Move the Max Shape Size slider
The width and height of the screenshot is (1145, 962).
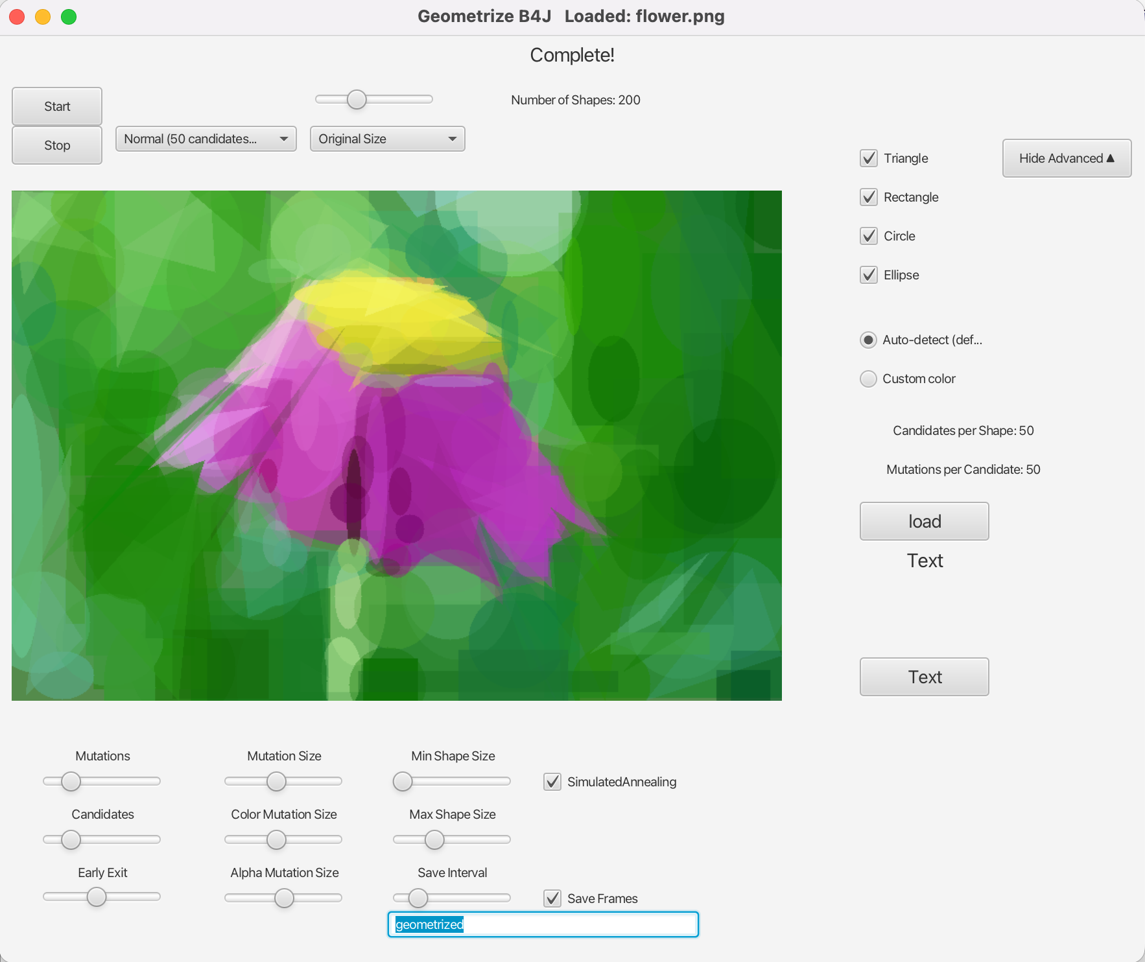click(x=434, y=839)
